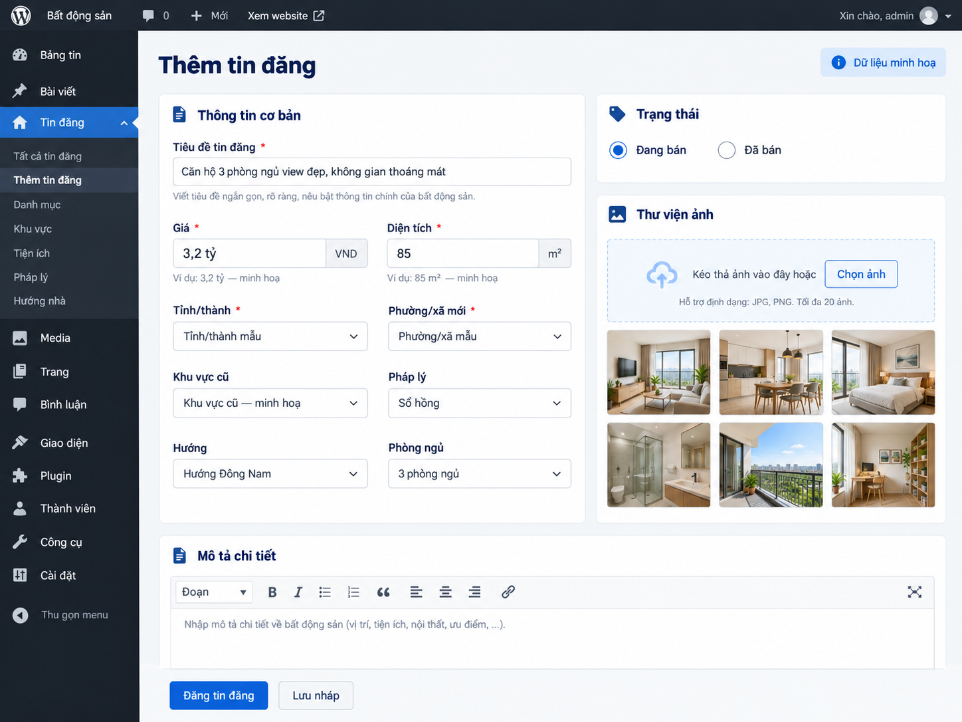Go to Danh mục submenu item
Screen dimensions: 962x722
[37, 205]
